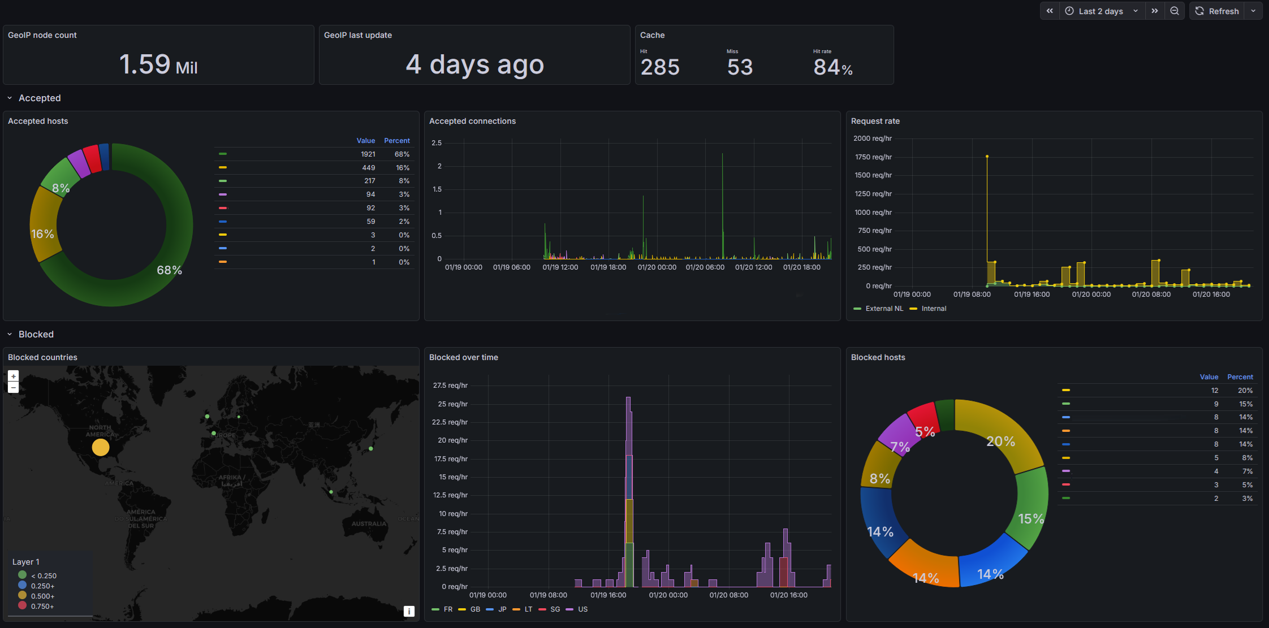Toggle the Internal series in Request rate legend
Screen dimensions: 1269x628
(x=933, y=309)
